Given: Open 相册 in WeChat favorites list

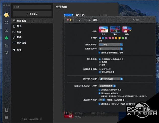Looking at the screenshot, I should pos(32,32).
